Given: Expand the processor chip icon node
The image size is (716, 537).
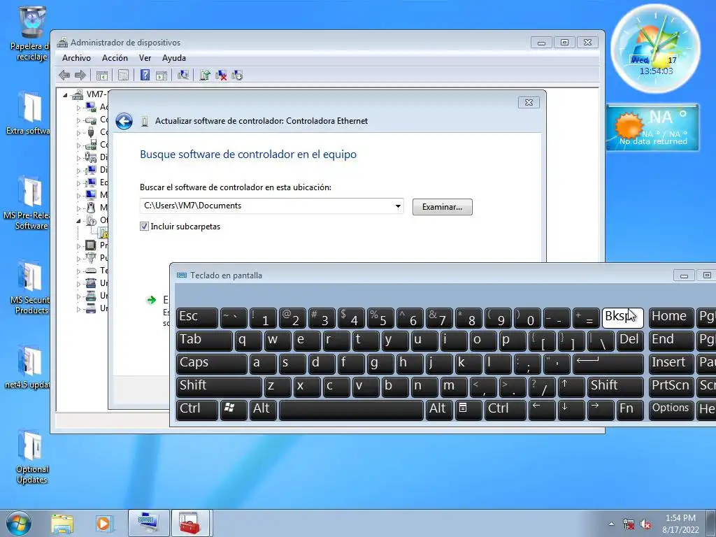Looking at the screenshot, I should pos(78,245).
